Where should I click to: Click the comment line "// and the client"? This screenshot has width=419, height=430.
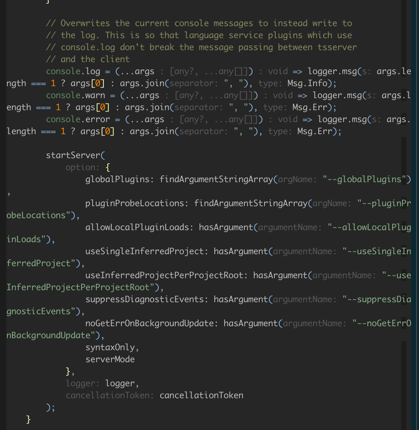tap(88, 59)
